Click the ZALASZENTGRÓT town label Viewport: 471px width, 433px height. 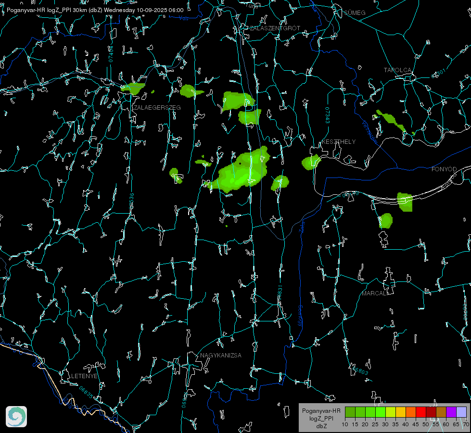[275, 28]
